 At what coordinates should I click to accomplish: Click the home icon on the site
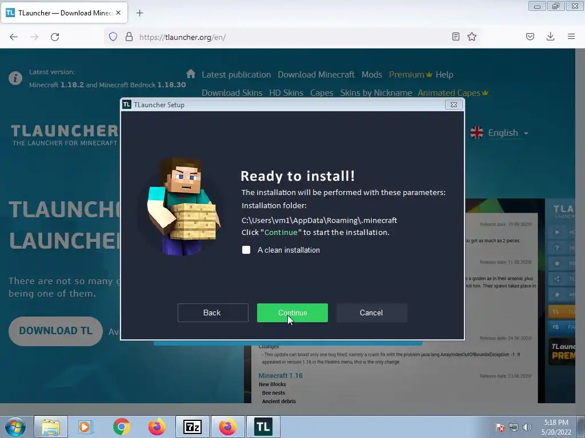point(191,74)
